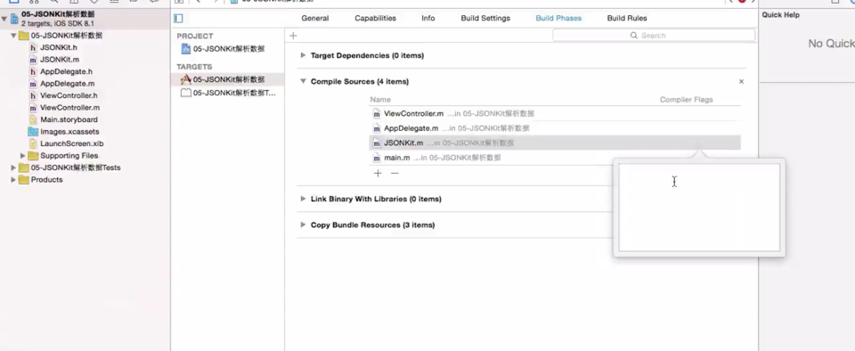Click the Compiler Flags column header
Image resolution: width=855 pixels, height=351 pixels.
pyautogui.click(x=686, y=100)
